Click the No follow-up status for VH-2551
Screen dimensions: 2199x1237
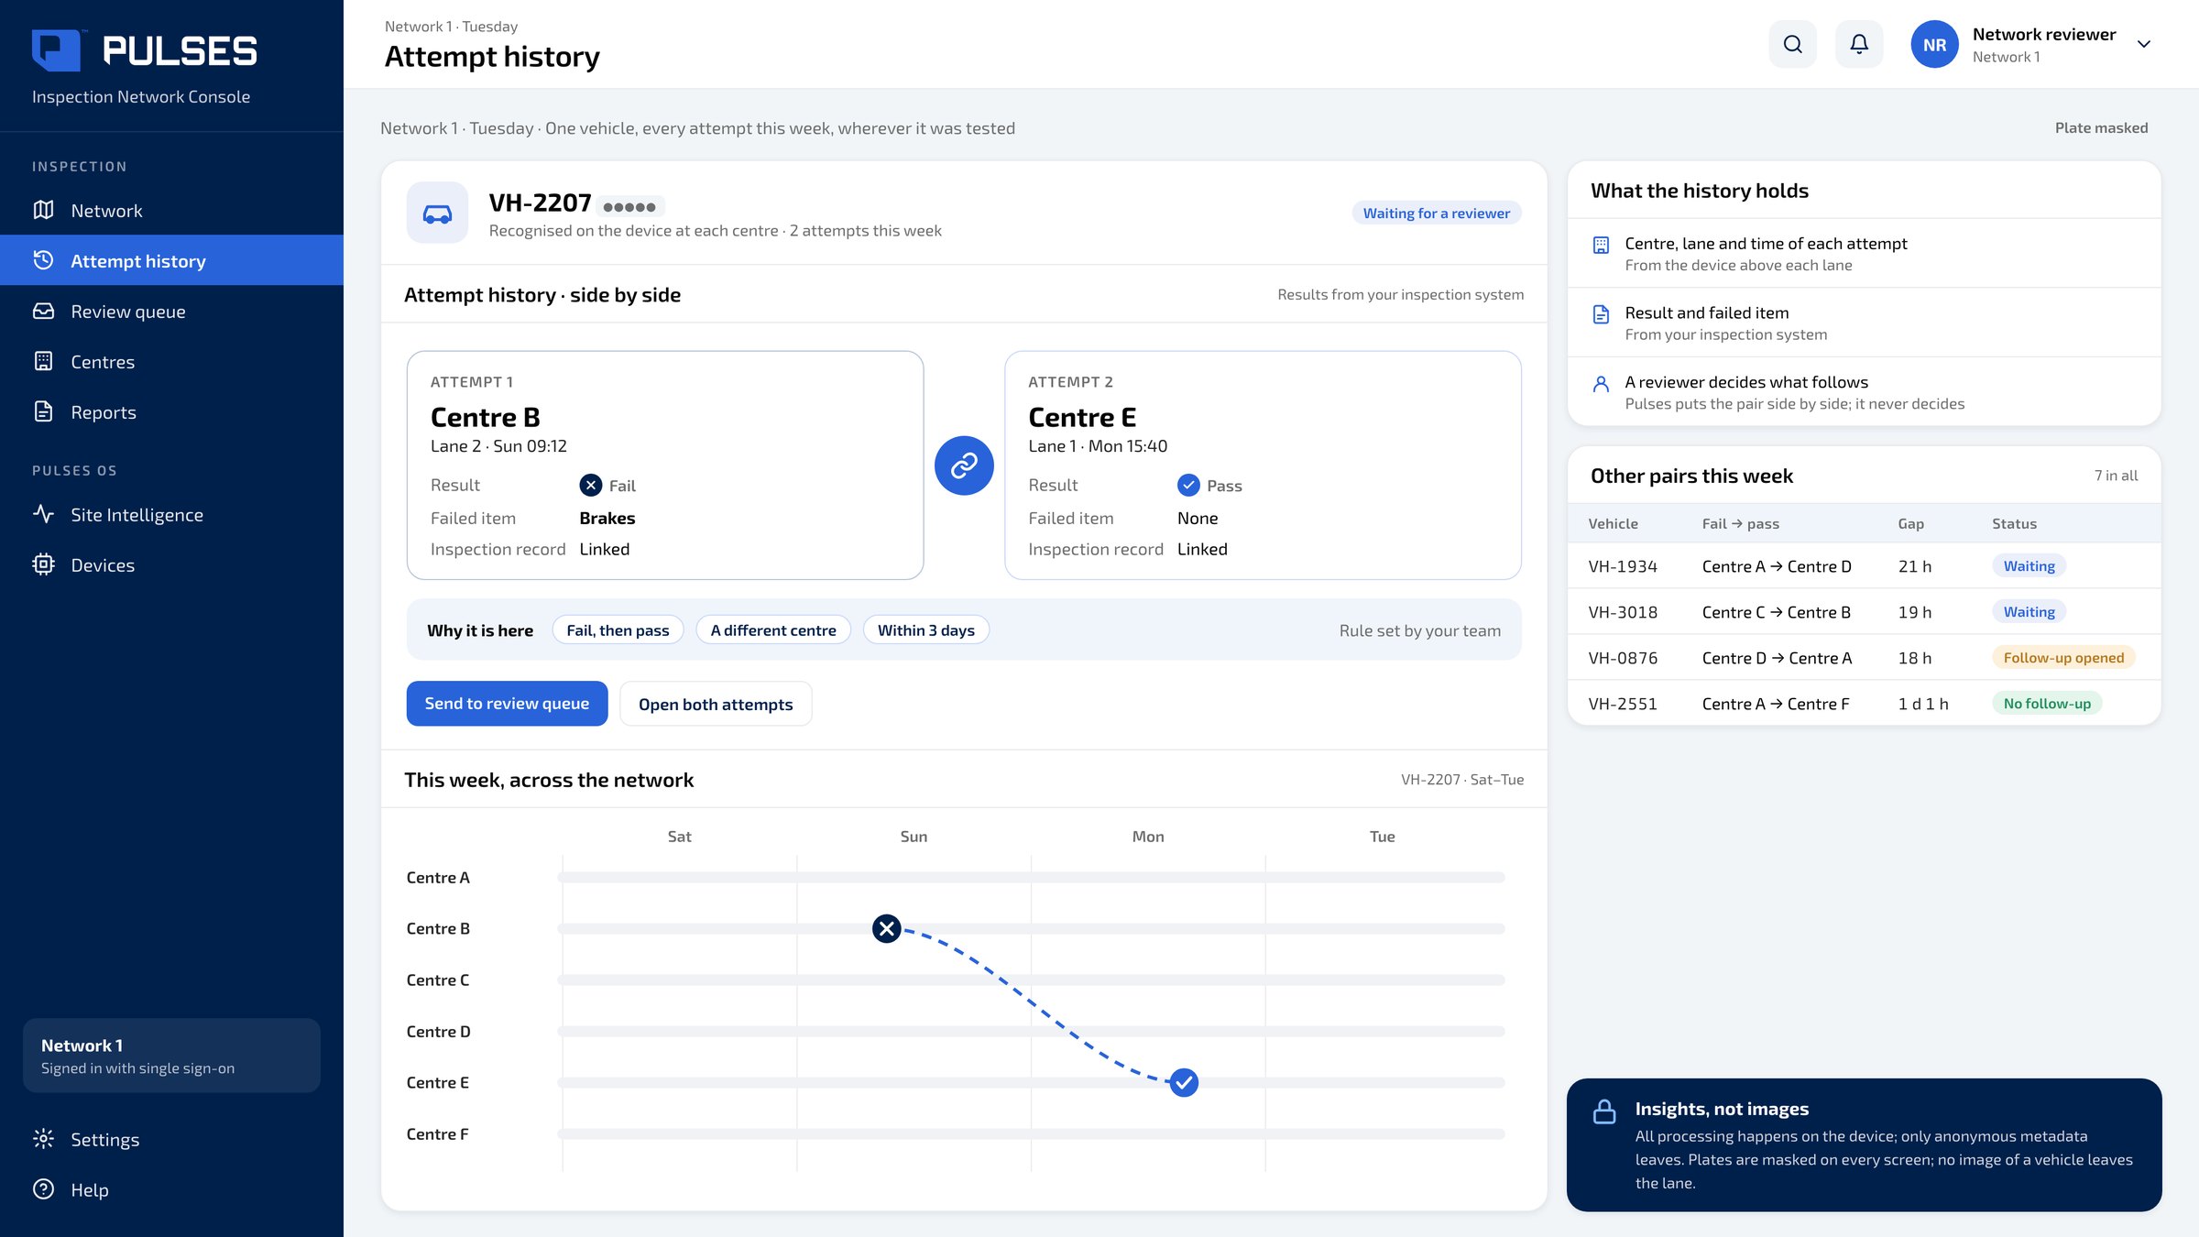2047,703
